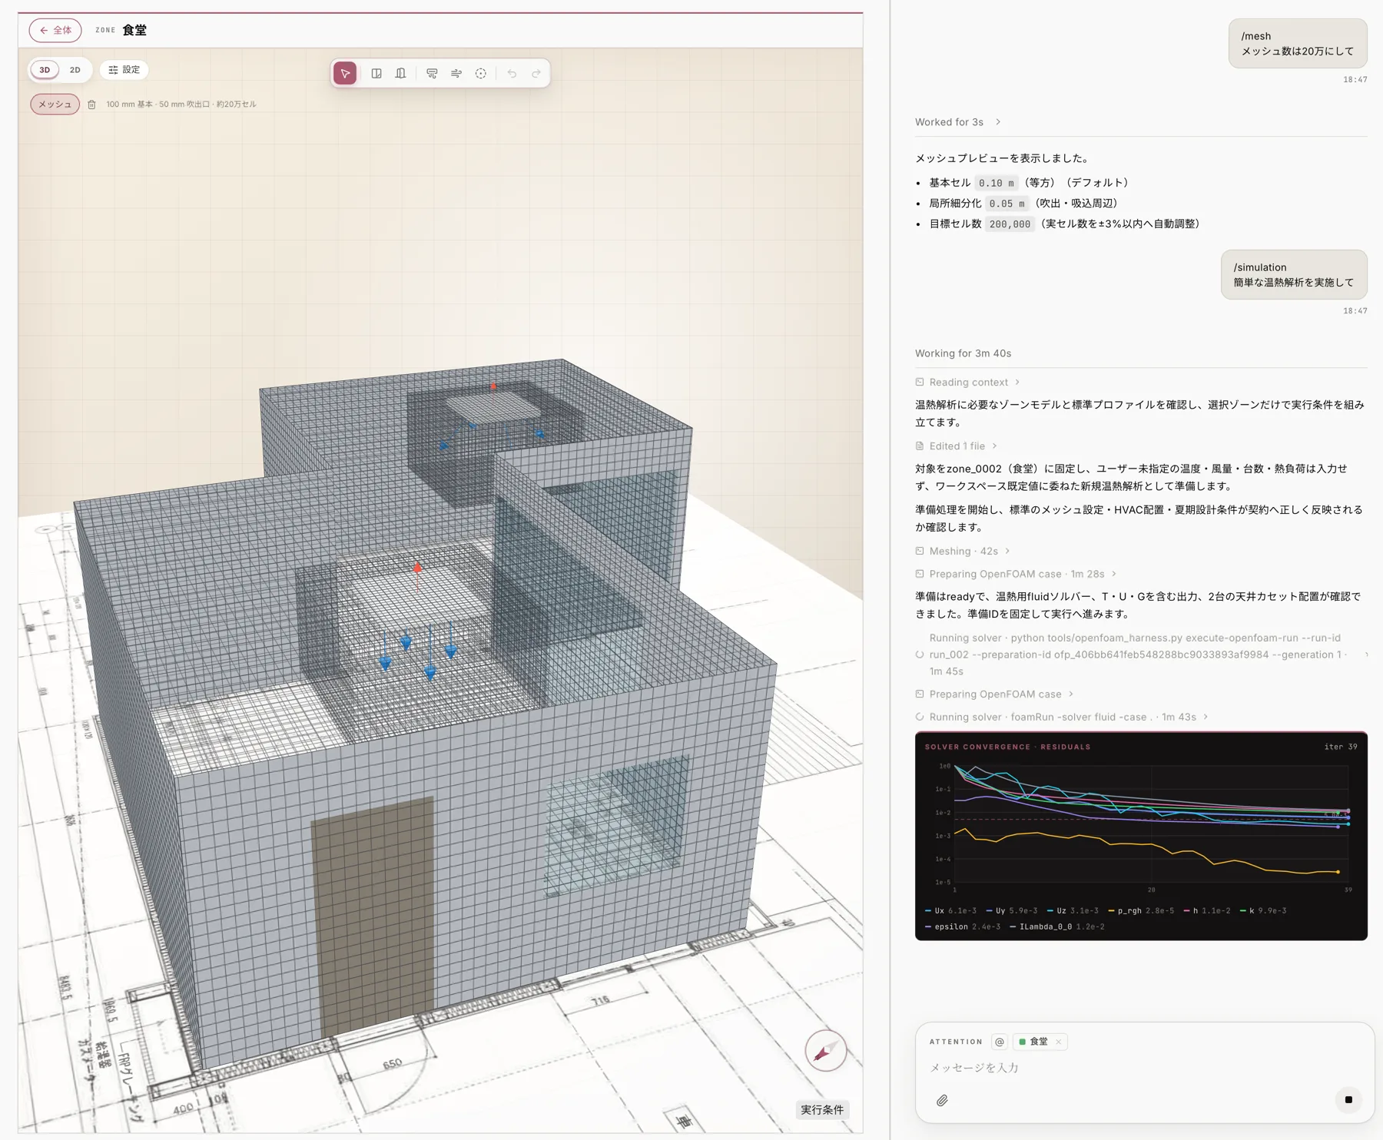Open the 設定 settings panel
Image resolution: width=1383 pixels, height=1140 pixels.
point(124,70)
